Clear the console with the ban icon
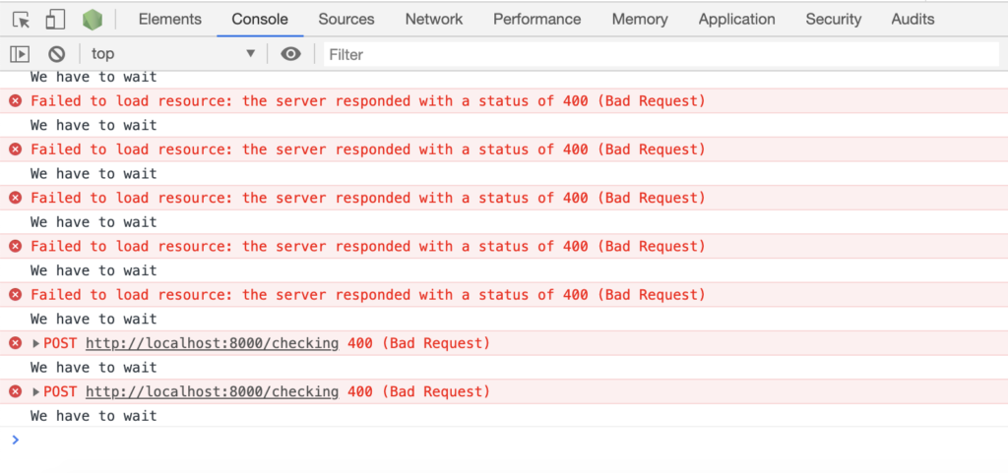Image resolution: width=1008 pixels, height=473 pixels. click(57, 54)
